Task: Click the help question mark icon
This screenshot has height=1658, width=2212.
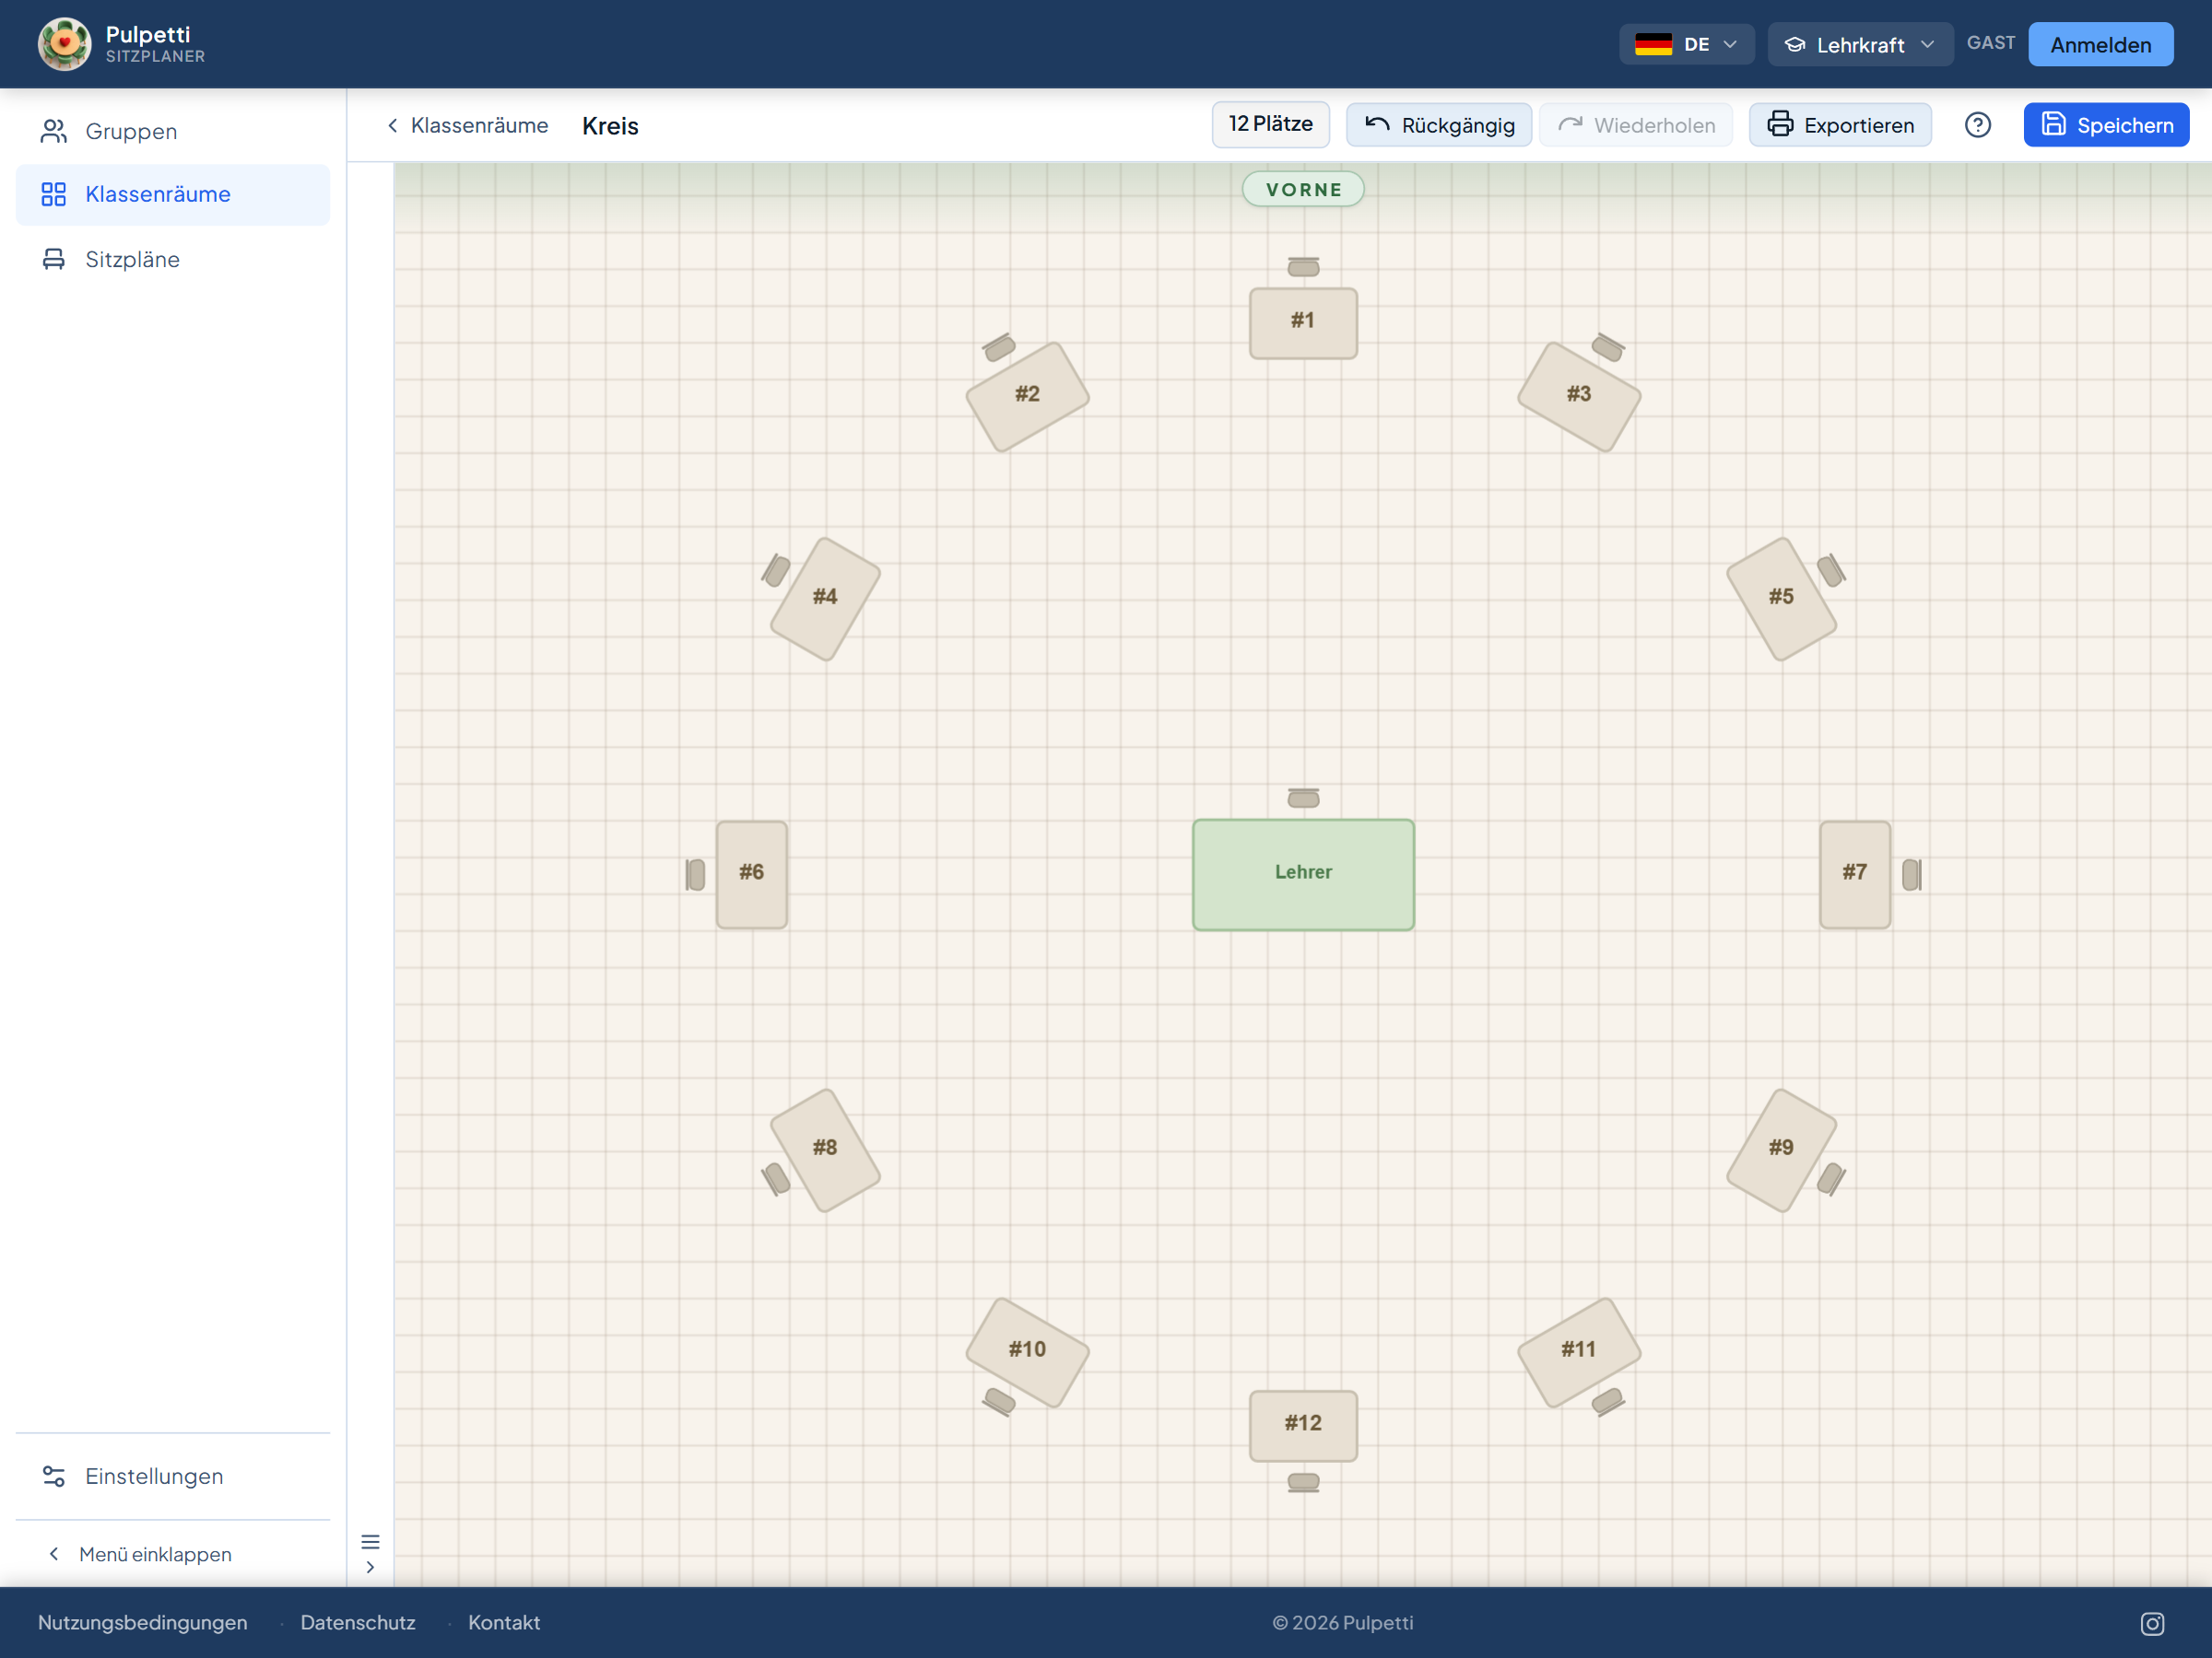Action: pyautogui.click(x=1977, y=125)
